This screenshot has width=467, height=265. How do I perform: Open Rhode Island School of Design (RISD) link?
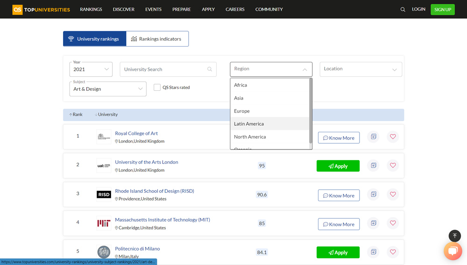(155, 191)
